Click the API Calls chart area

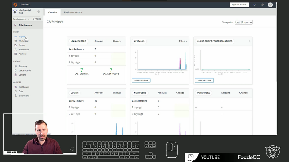tap(162, 61)
